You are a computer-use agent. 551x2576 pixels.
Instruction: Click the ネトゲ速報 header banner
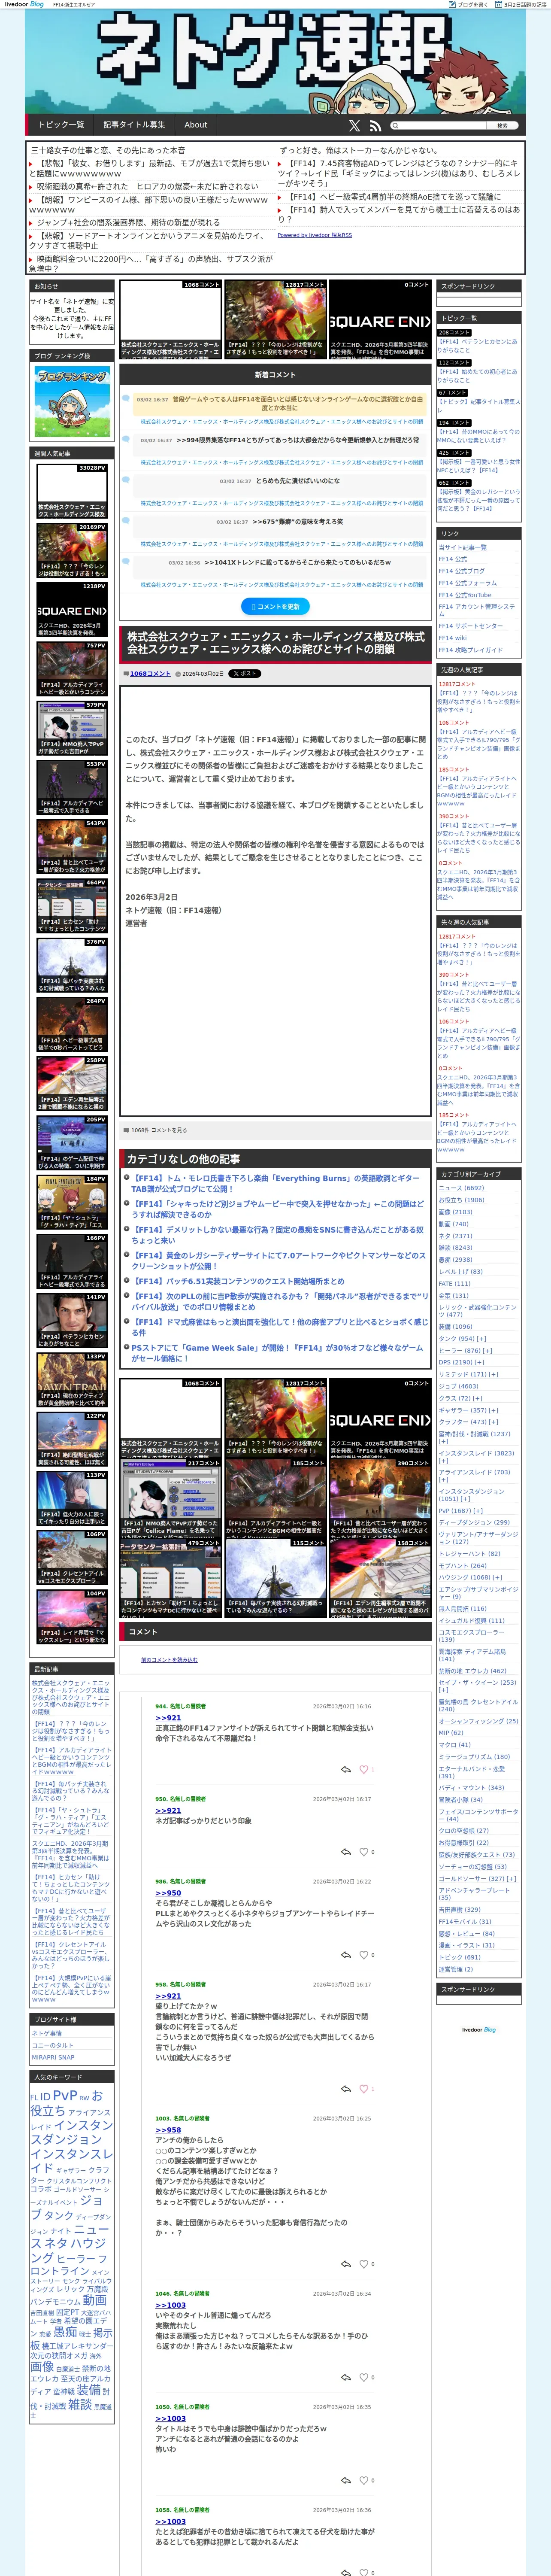275,61
